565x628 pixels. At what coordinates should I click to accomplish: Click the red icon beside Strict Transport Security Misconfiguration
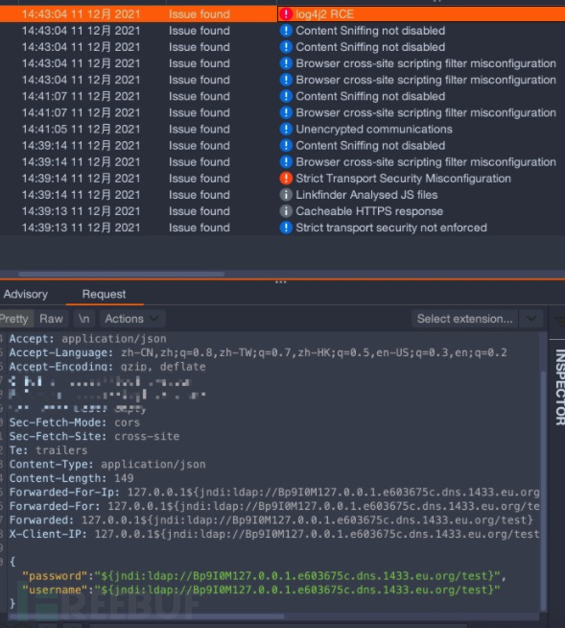pyautogui.click(x=286, y=179)
